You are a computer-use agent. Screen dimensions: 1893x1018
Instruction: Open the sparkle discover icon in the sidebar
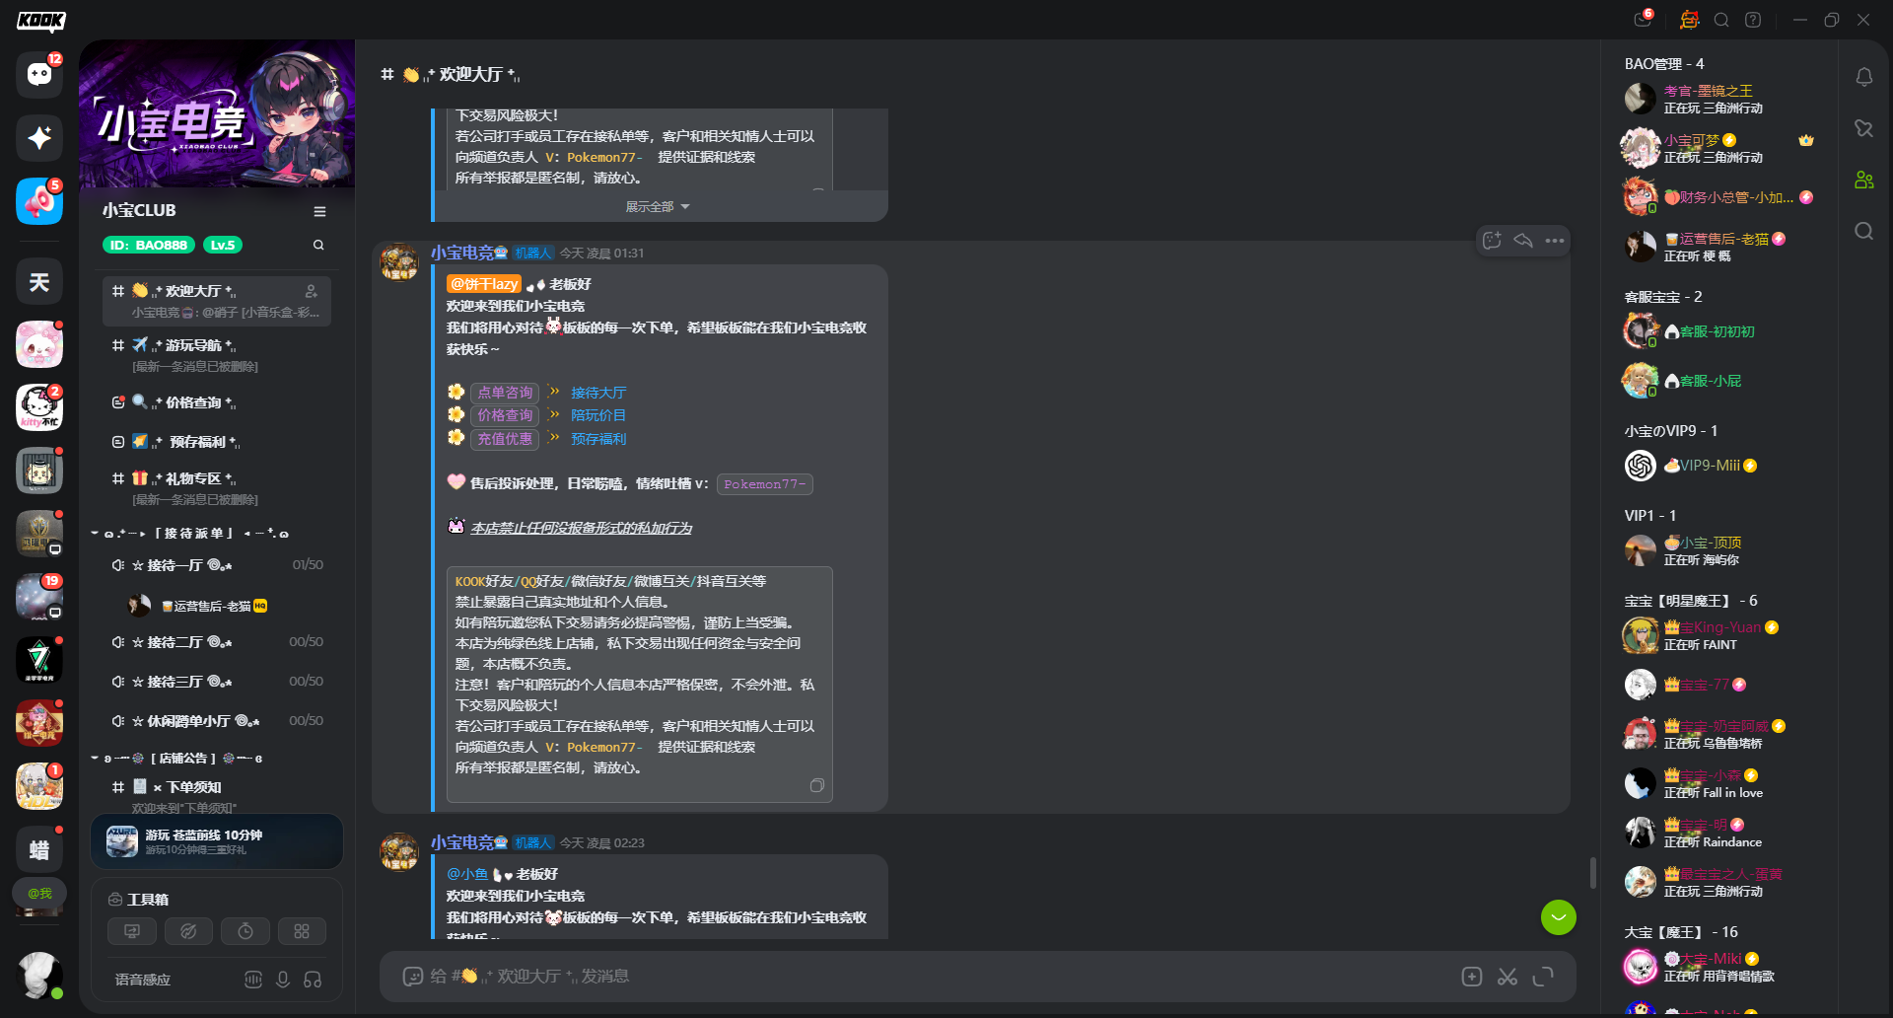click(39, 138)
